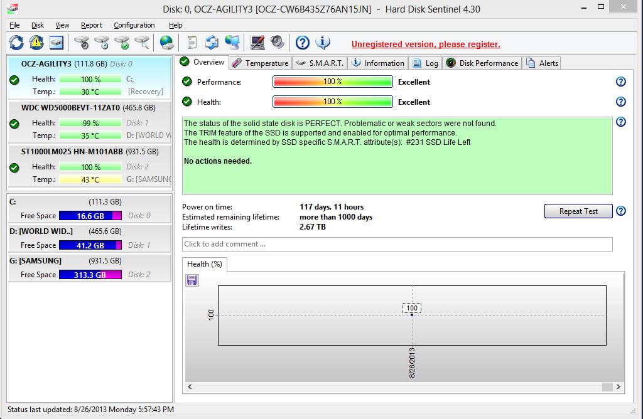643x419 pixels.
Task: Switch to the Alerts tab
Action: (x=542, y=63)
